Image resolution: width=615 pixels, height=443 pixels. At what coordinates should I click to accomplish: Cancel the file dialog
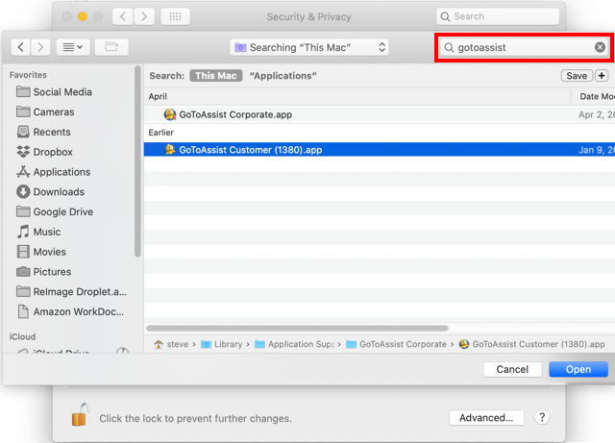[512, 369]
